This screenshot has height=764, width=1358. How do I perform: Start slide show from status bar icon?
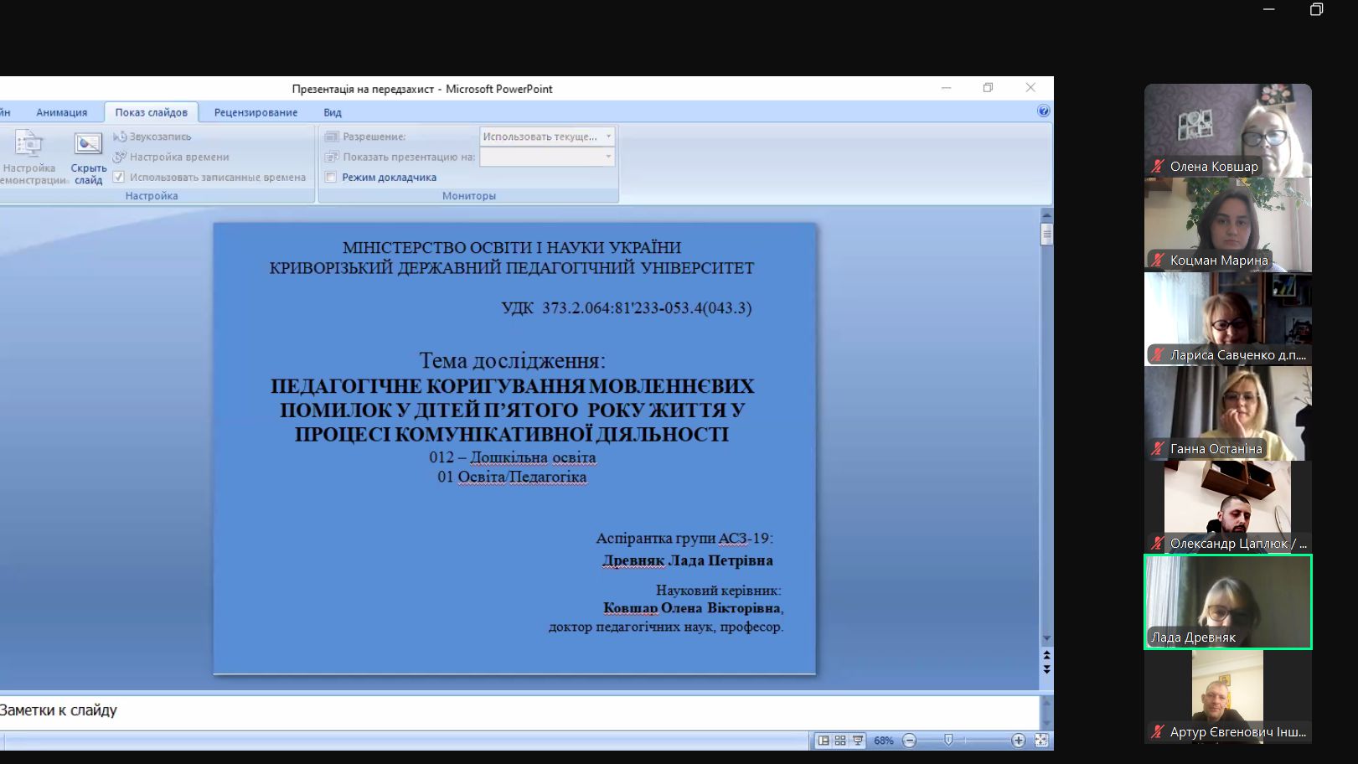point(858,741)
